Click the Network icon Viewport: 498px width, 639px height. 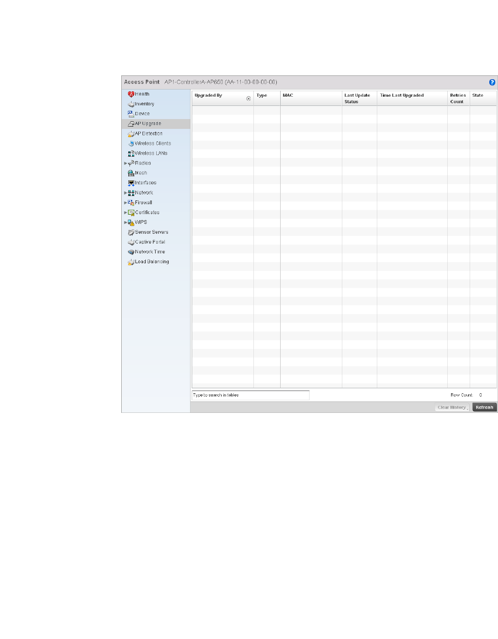click(x=131, y=193)
